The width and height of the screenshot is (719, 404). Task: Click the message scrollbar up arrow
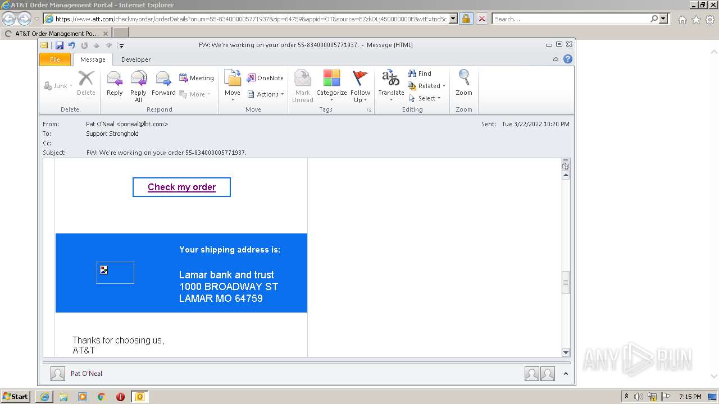coord(566,175)
